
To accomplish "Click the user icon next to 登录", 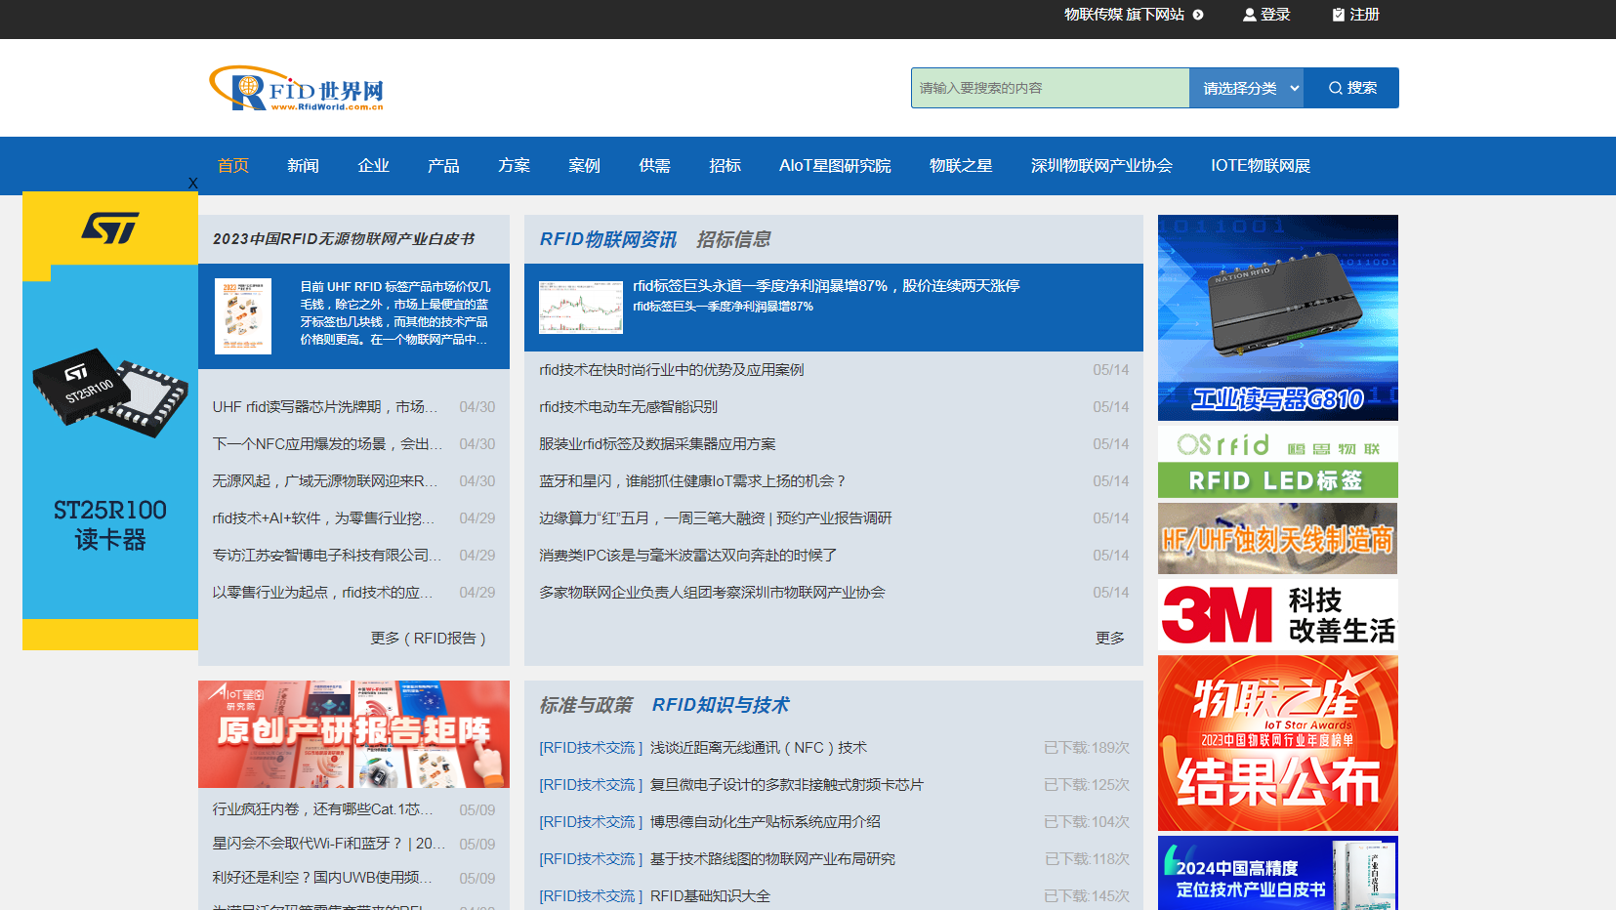I will click(x=1249, y=15).
